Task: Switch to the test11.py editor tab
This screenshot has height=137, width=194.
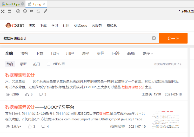Action: 13,4
